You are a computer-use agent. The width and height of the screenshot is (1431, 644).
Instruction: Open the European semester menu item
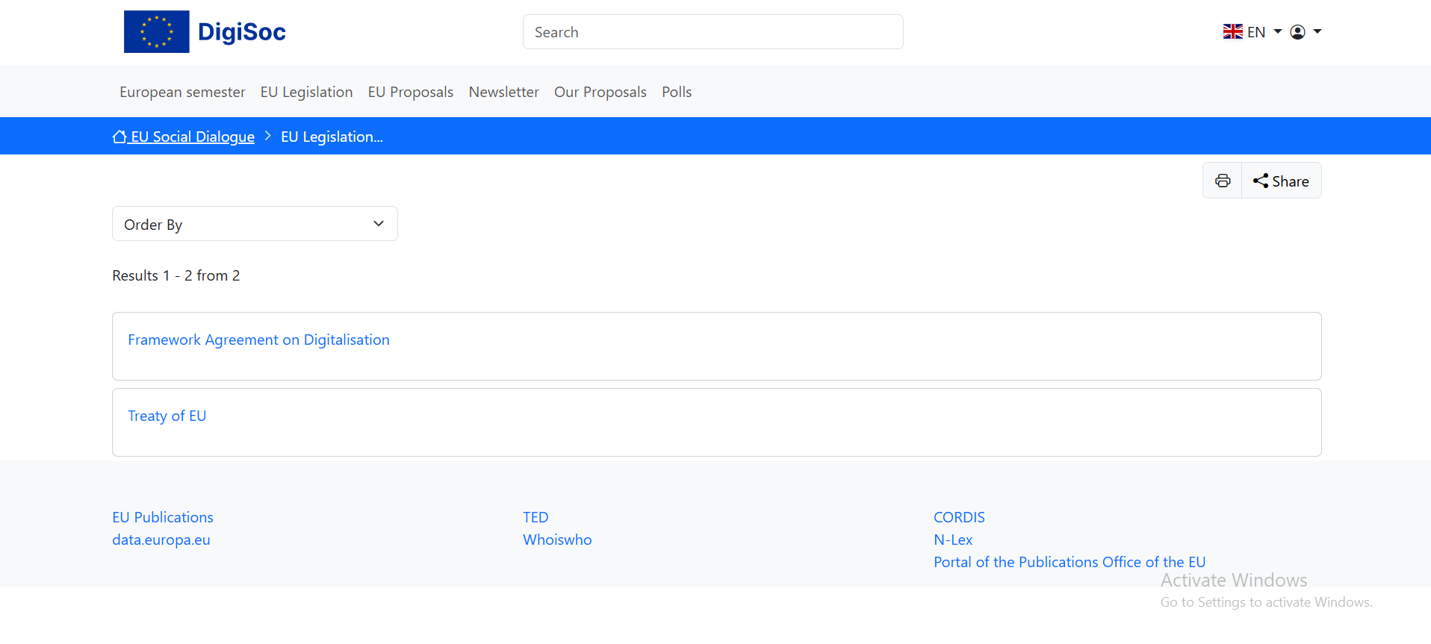[182, 92]
